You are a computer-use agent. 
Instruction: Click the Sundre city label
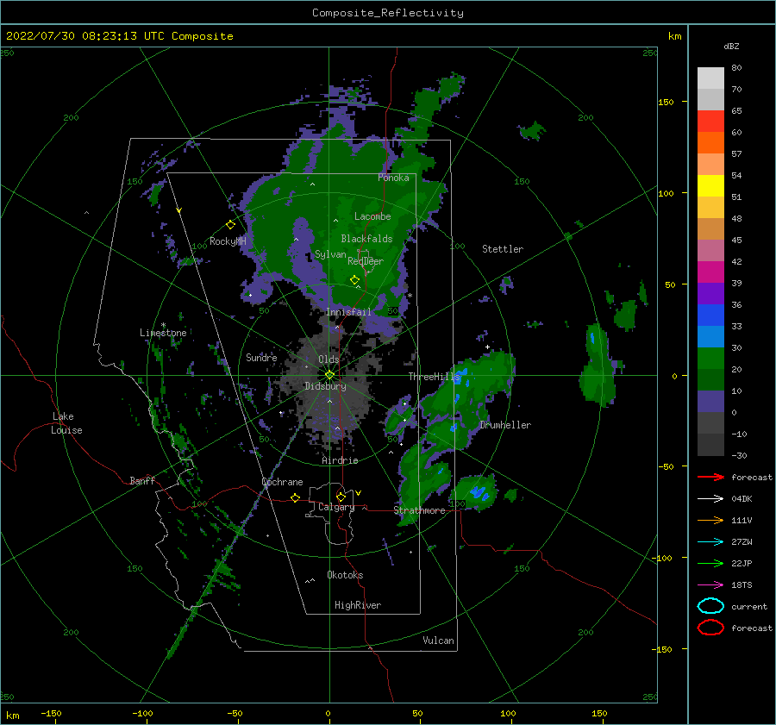coord(261,357)
